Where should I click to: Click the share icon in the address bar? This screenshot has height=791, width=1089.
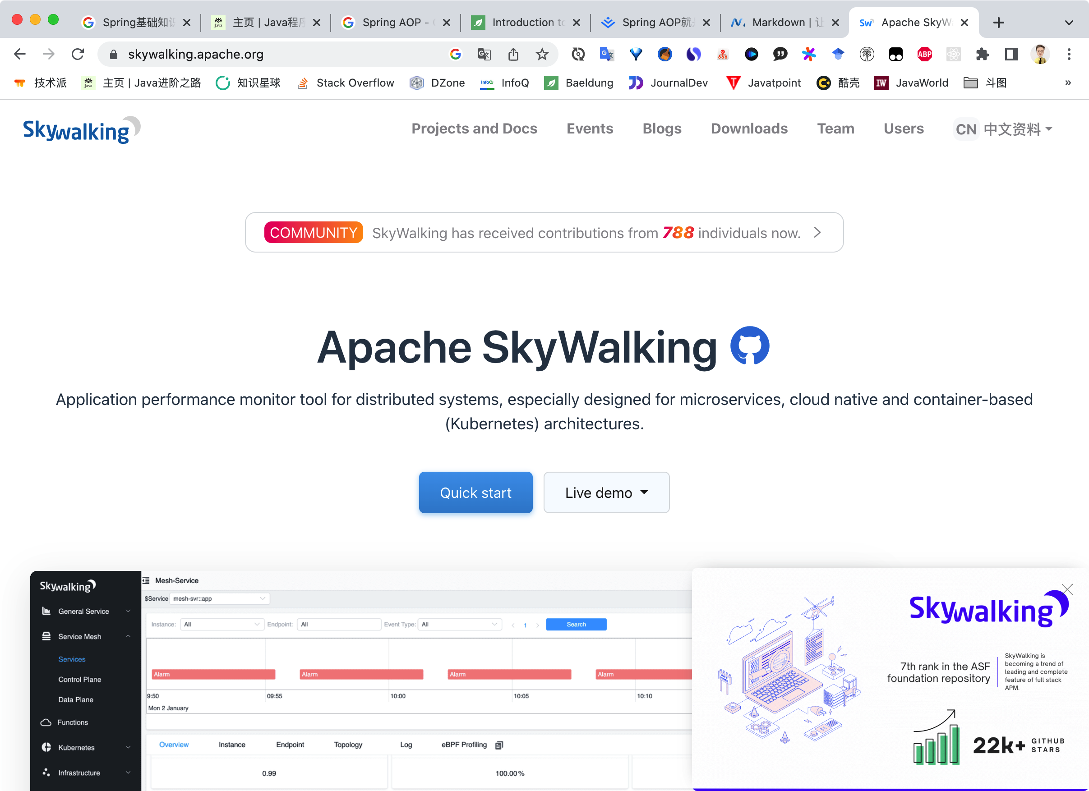(513, 54)
